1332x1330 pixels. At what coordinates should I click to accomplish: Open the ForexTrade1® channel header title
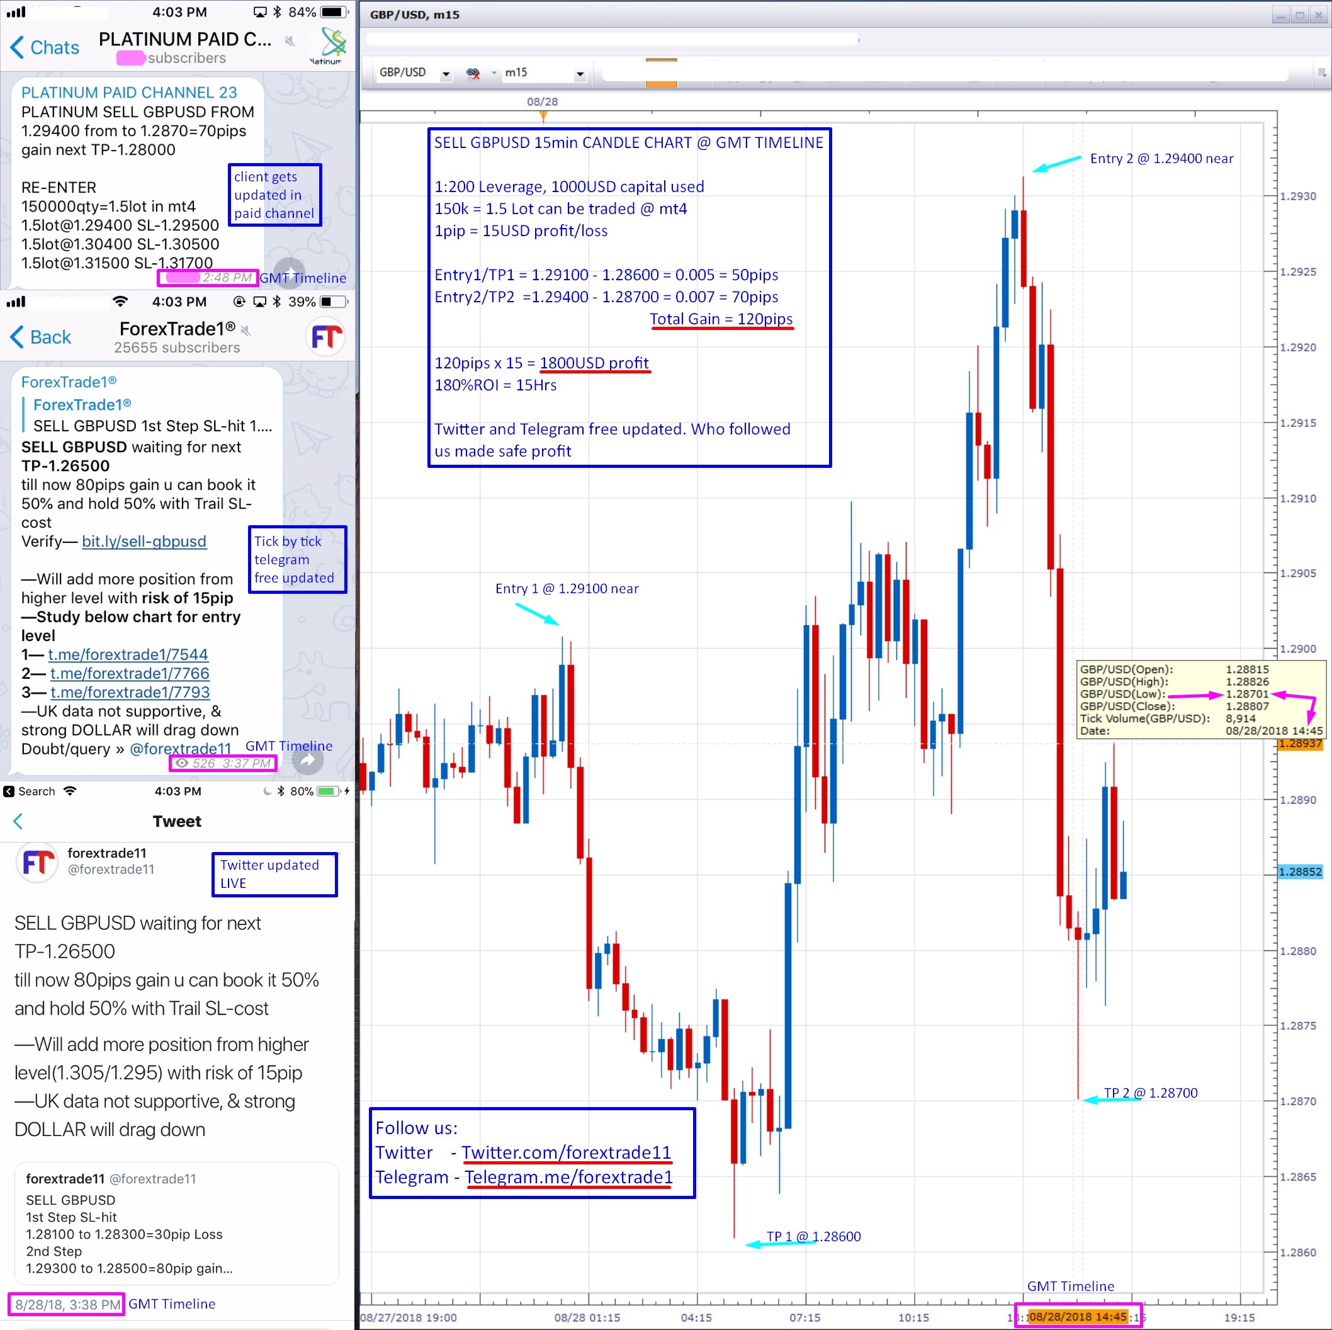177,328
